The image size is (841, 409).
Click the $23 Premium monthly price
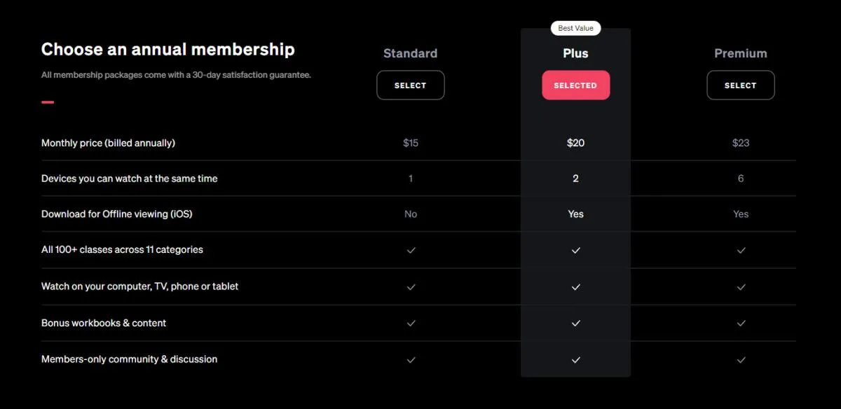[741, 143]
